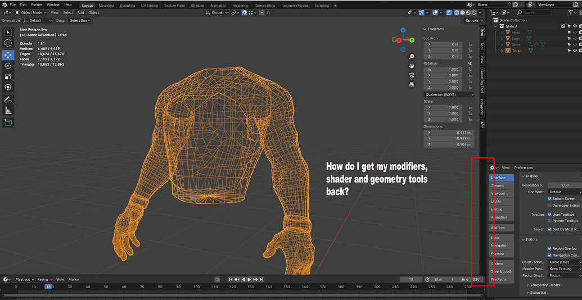Lock the Scale Z value
The height and width of the screenshot is (300, 582).
point(470,120)
